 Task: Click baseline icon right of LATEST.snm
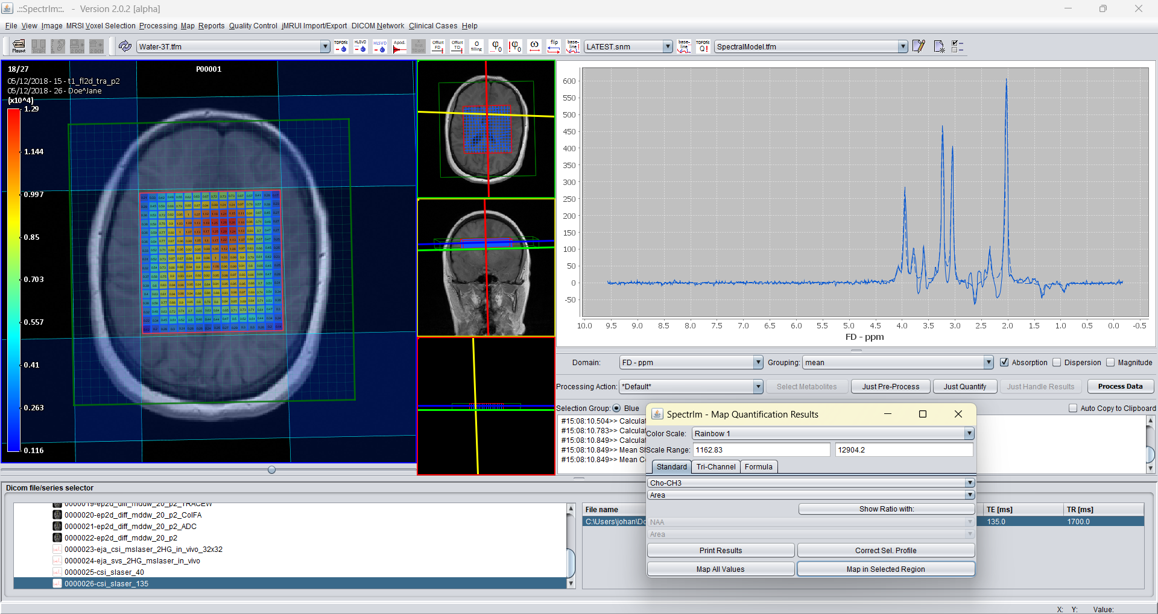point(684,46)
